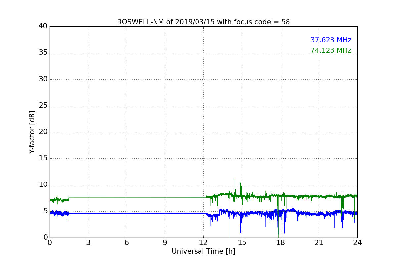The height and width of the screenshot is (264, 397).
Task: Click the y-axis tick label '40'
Action: coord(43,26)
